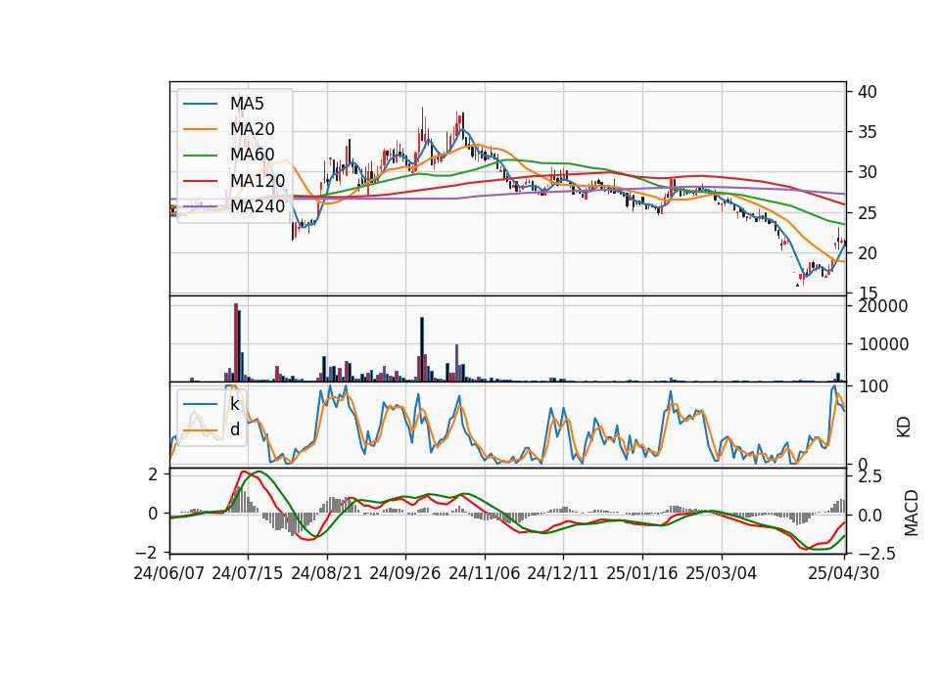Click the 25/01/16 date tick label
The width and height of the screenshot is (940, 675).
(642, 573)
